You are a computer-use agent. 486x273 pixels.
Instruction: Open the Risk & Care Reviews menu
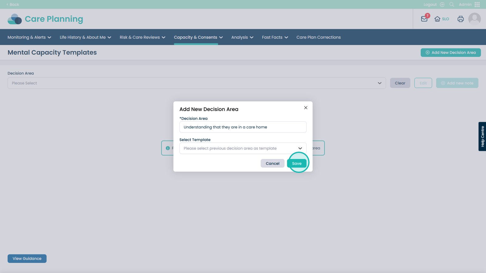click(x=142, y=37)
